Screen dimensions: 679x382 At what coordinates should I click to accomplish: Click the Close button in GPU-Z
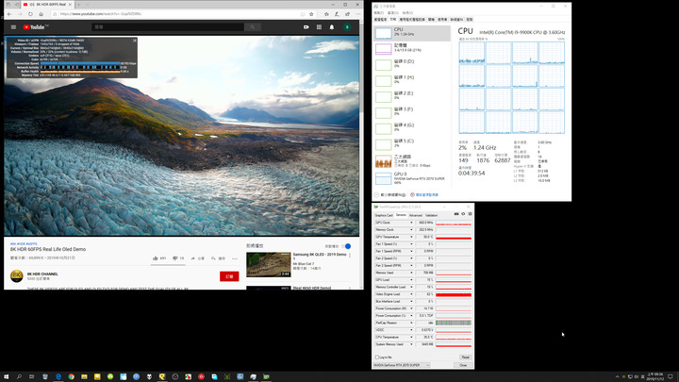pos(463,365)
